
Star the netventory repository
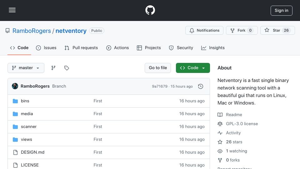[277, 30]
